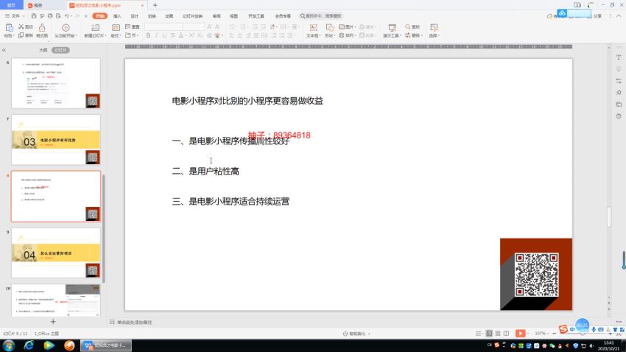Click the New Slide icon
The width and height of the screenshot is (626, 352).
click(95, 27)
